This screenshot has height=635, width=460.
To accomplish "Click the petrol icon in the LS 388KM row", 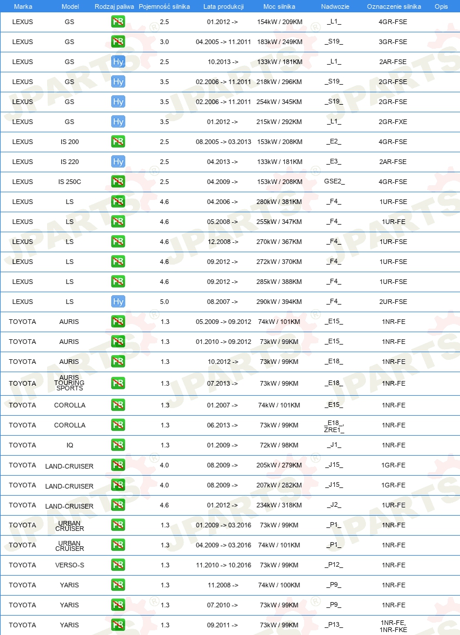I will 118,282.
